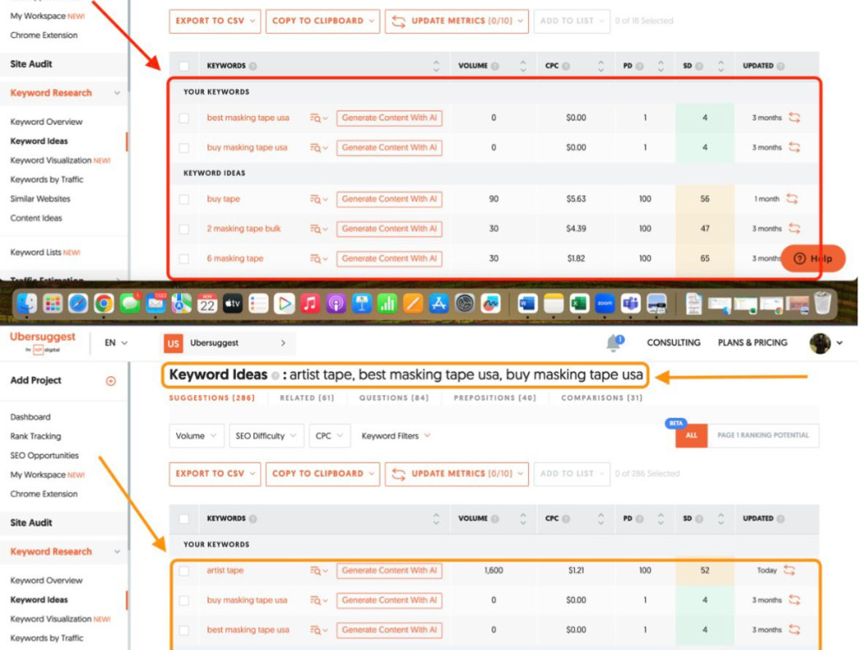Click the Ubersuggest logo

point(42,341)
